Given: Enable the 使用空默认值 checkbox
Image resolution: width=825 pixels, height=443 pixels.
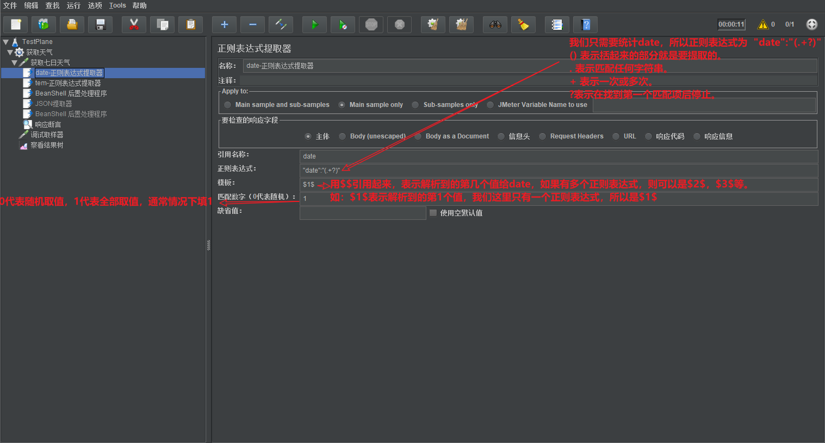Looking at the screenshot, I should pos(433,213).
